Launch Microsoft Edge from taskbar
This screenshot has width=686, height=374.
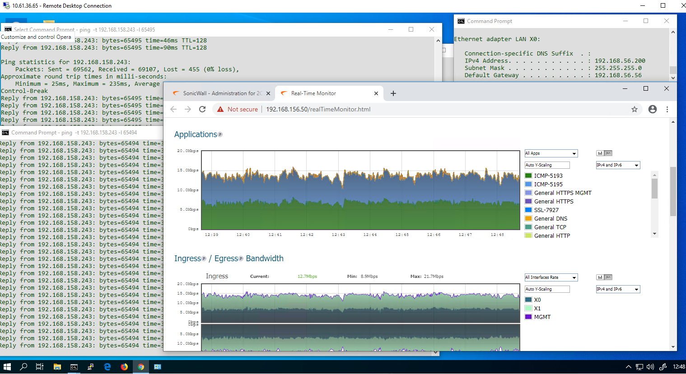[107, 367]
